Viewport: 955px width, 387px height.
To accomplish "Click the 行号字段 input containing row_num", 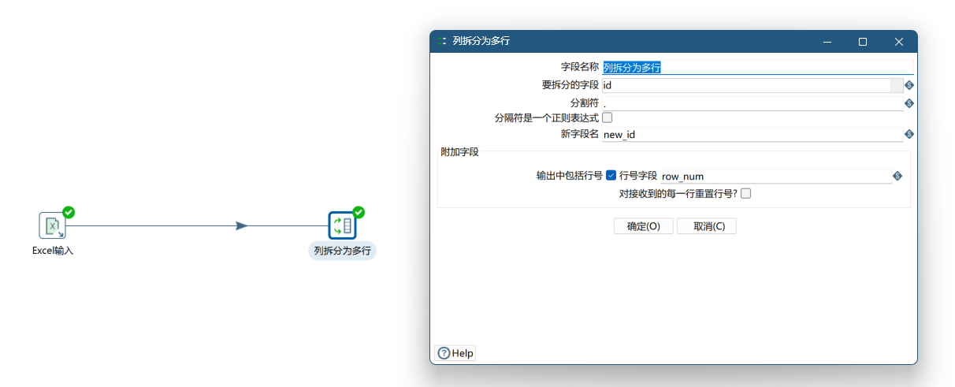I will (776, 177).
